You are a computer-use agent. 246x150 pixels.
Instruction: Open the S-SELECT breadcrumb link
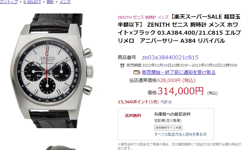[x=32, y=2]
